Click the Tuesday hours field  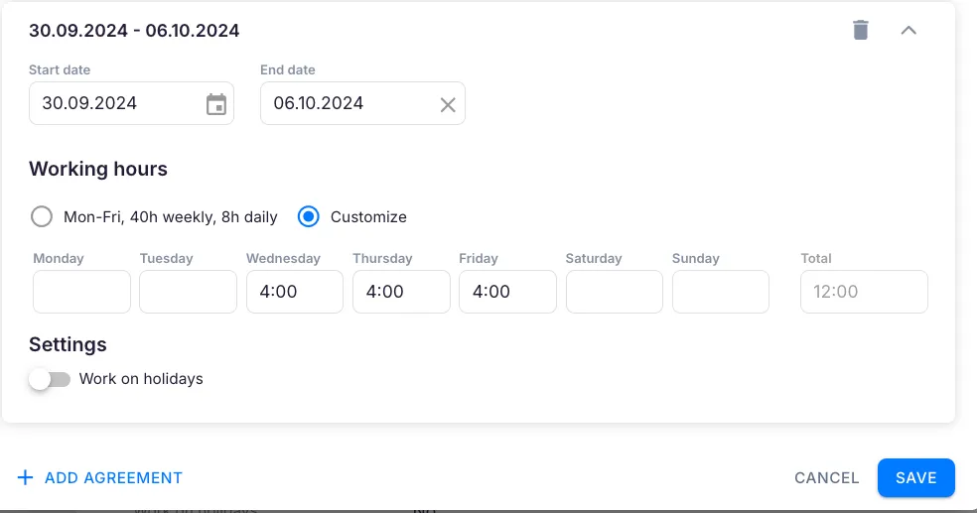188,292
